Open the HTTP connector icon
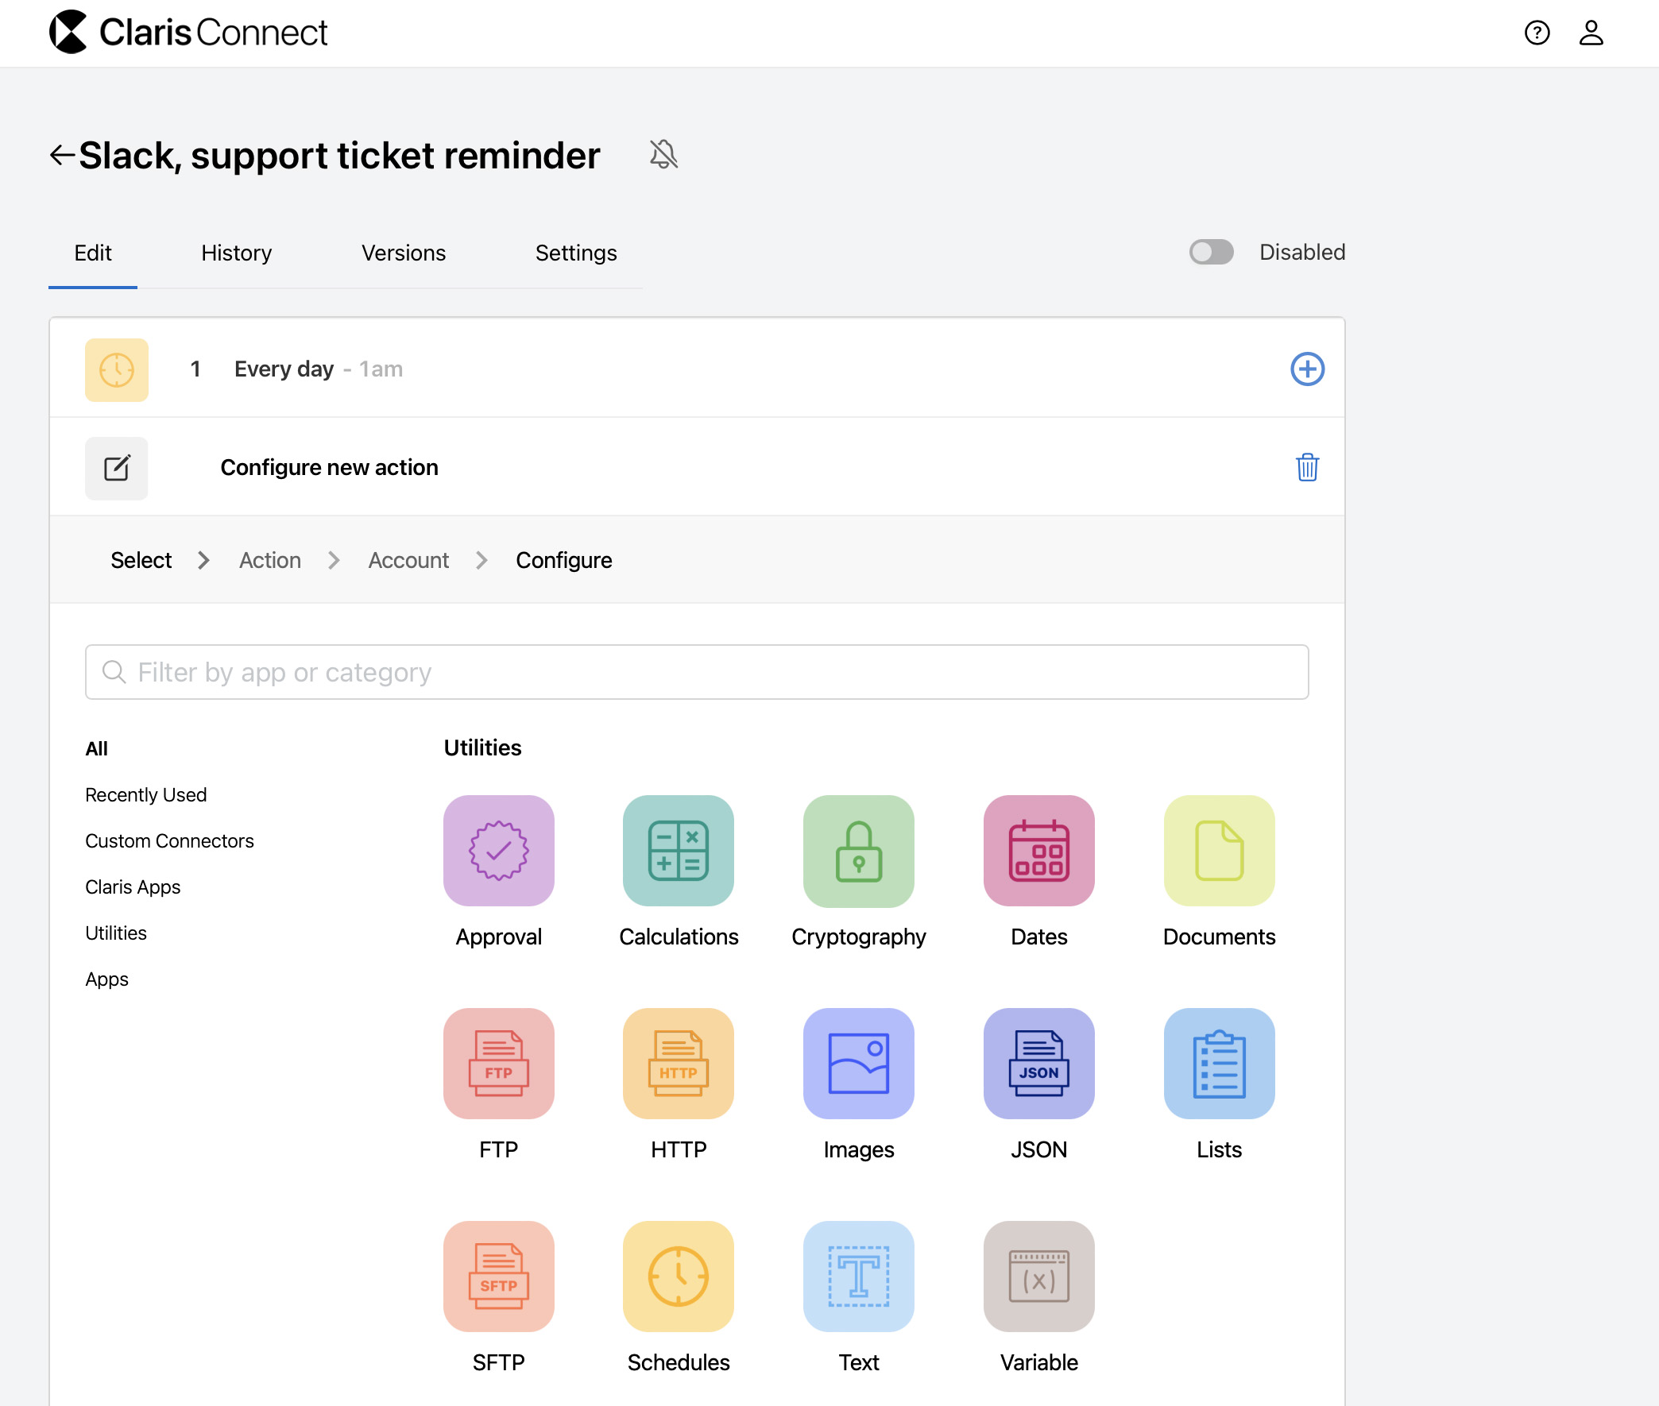1659x1406 pixels. pyautogui.click(x=678, y=1064)
